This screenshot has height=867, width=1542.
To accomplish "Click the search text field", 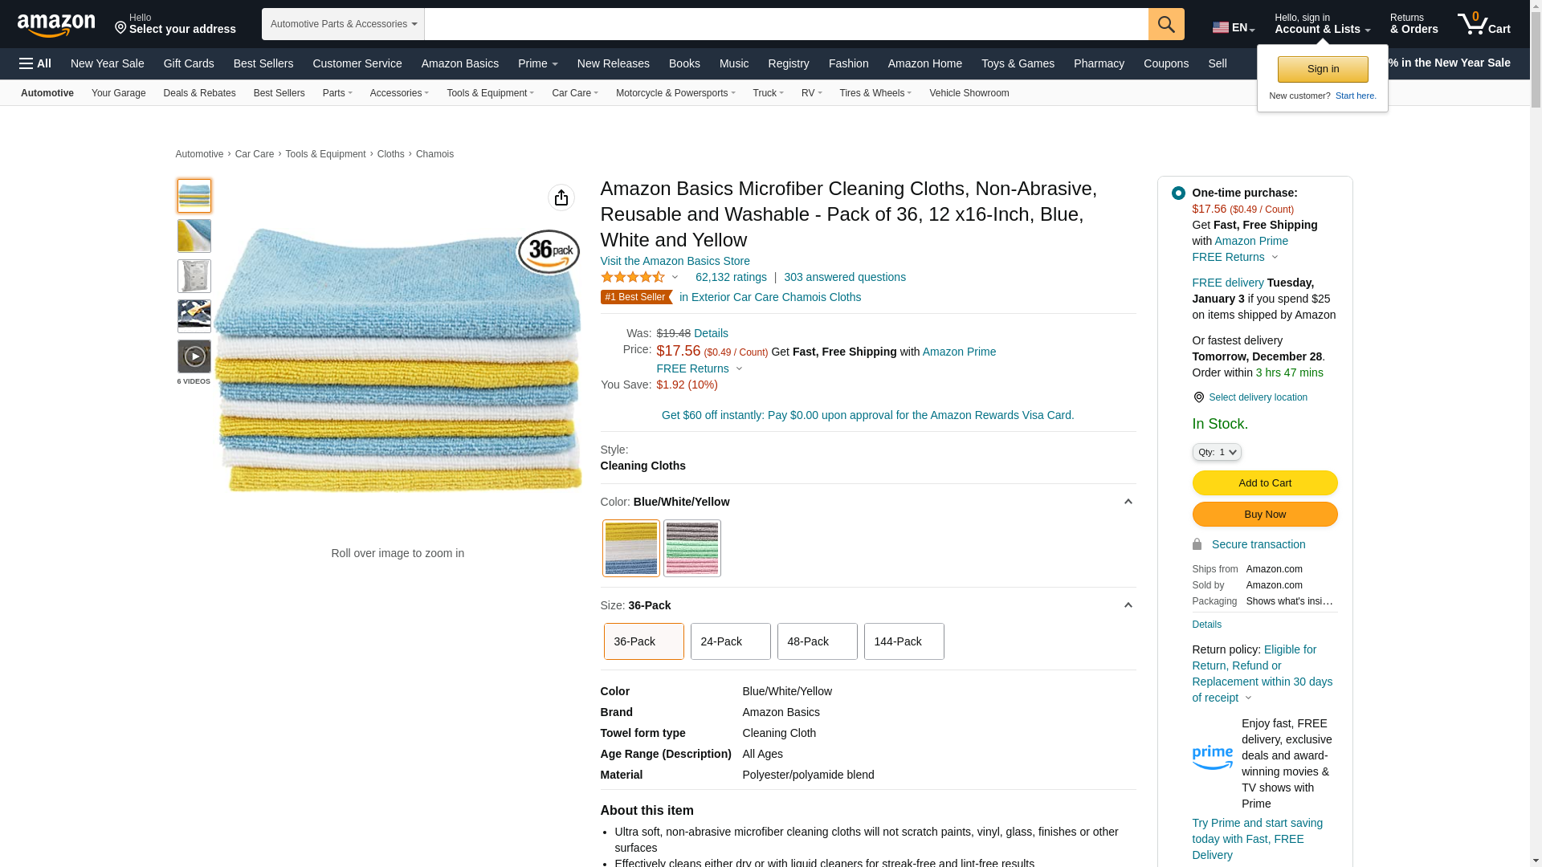I will point(785,24).
